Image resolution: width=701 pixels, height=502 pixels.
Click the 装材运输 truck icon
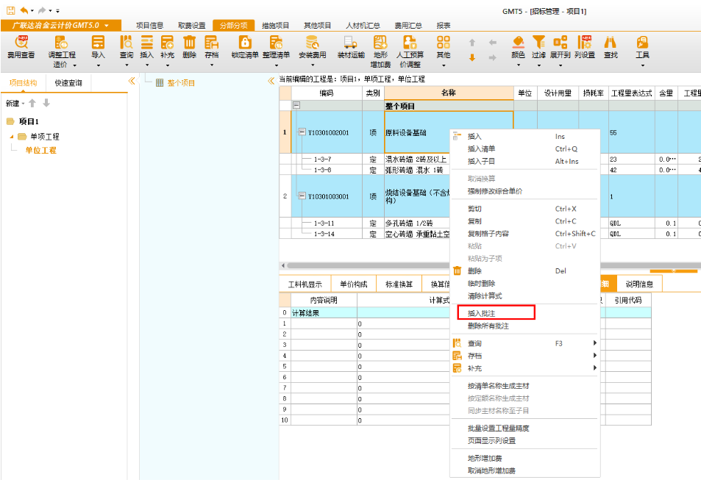point(350,46)
